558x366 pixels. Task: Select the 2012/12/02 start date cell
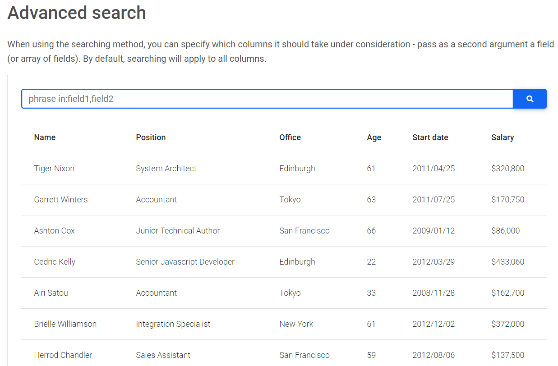(433, 324)
